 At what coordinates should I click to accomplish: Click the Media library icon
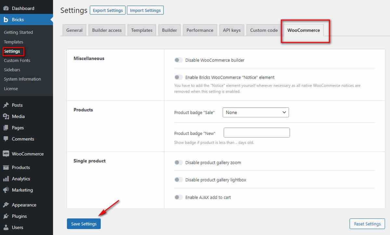point(6,116)
